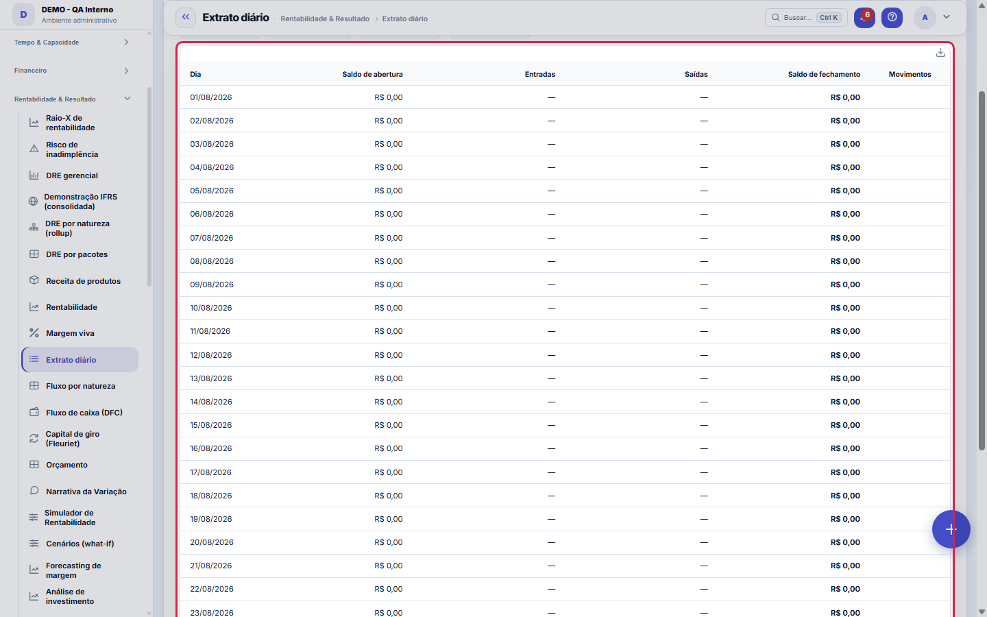The image size is (987, 617).
Task: Click the Margem viva percent icon
Action: click(34, 333)
